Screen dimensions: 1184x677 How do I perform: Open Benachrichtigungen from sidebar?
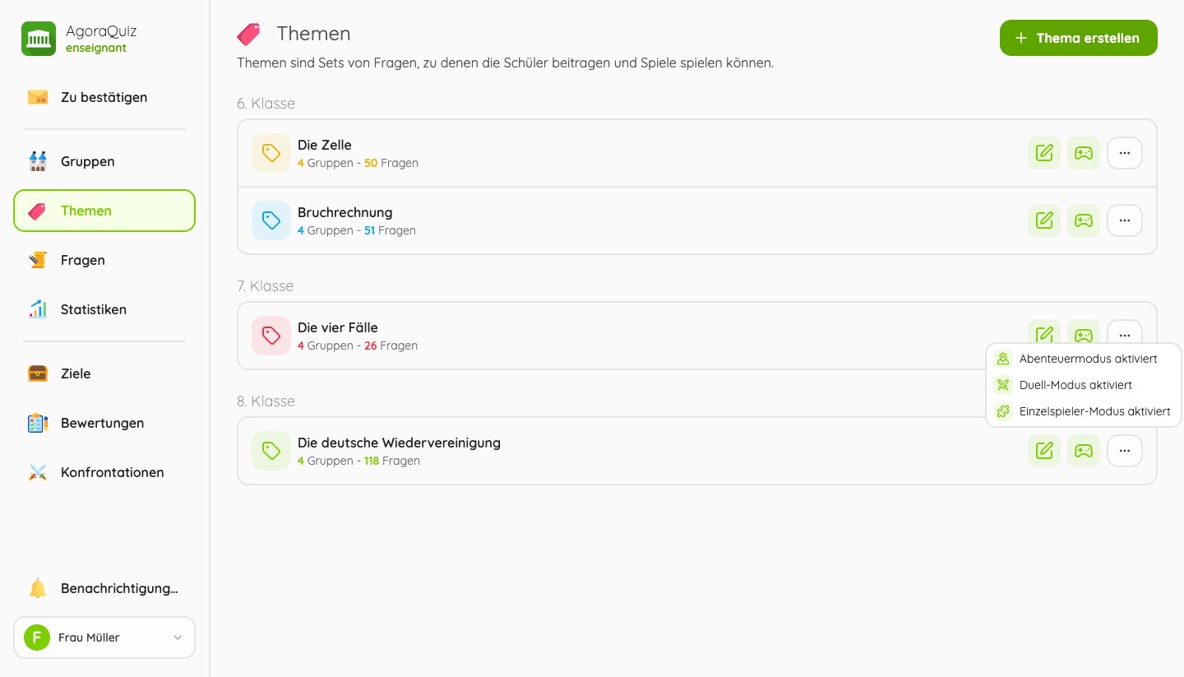104,589
